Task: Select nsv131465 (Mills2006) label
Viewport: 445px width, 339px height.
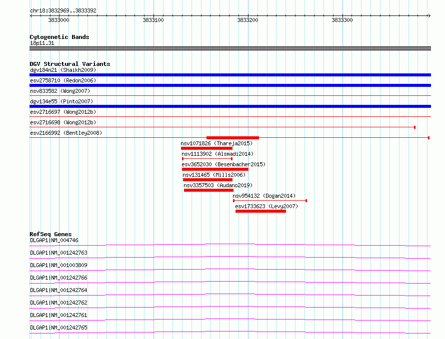Action: pos(214,175)
